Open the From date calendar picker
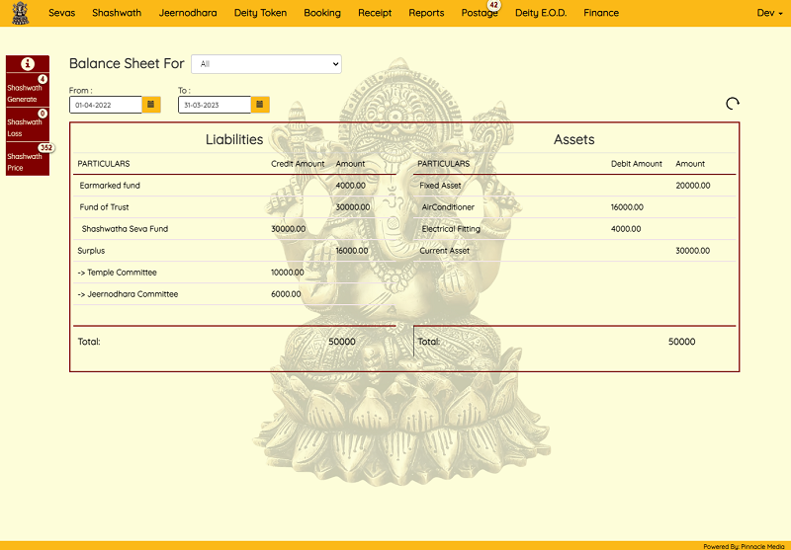This screenshot has width=791, height=550. [x=151, y=104]
